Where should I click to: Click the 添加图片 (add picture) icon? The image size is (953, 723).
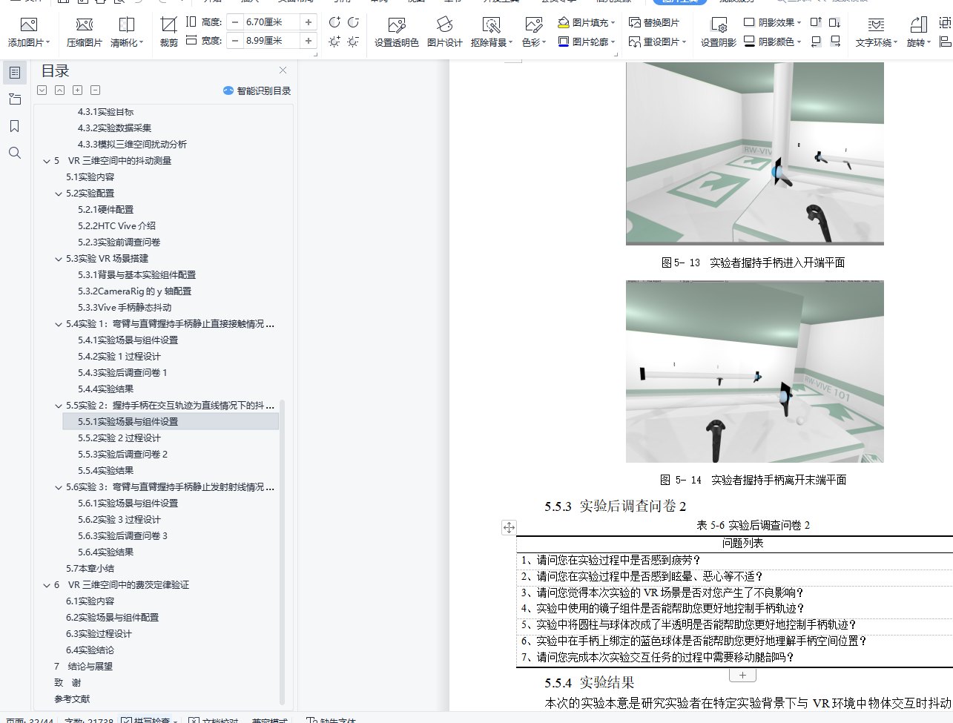29,25
